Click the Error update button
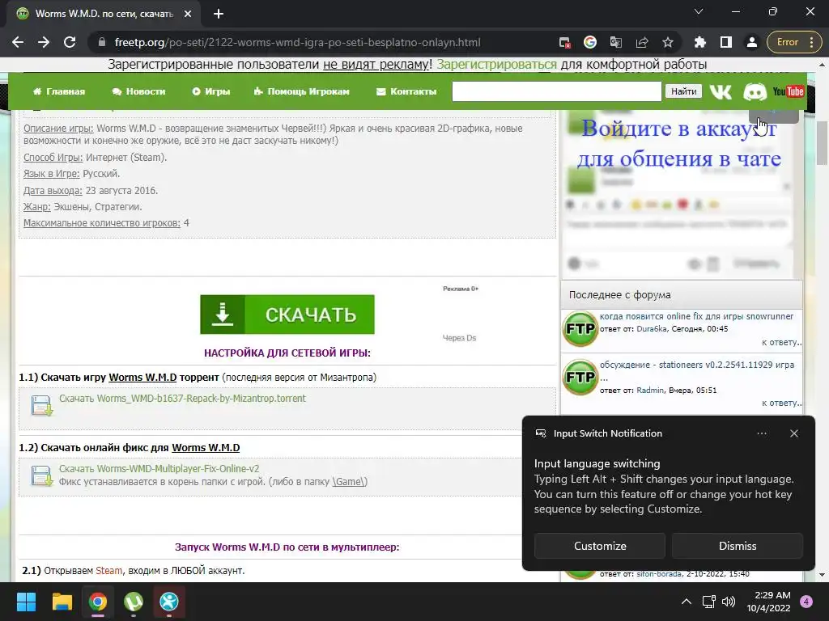This screenshot has height=621, width=829. pyautogui.click(x=793, y=42)
